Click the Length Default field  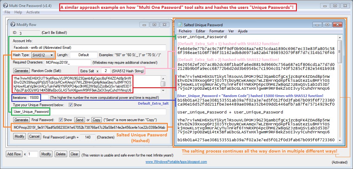(84, 55)
